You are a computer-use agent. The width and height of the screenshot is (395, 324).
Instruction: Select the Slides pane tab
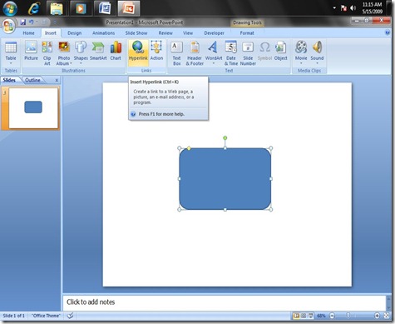9,80
